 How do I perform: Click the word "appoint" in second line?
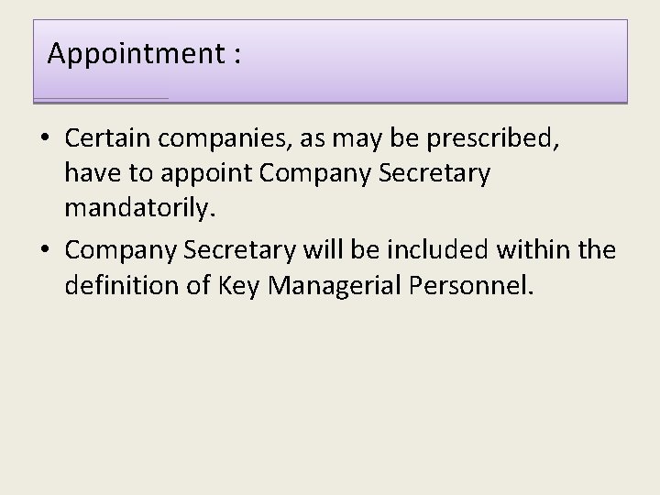pyautogui.click(x=206, y=174)
